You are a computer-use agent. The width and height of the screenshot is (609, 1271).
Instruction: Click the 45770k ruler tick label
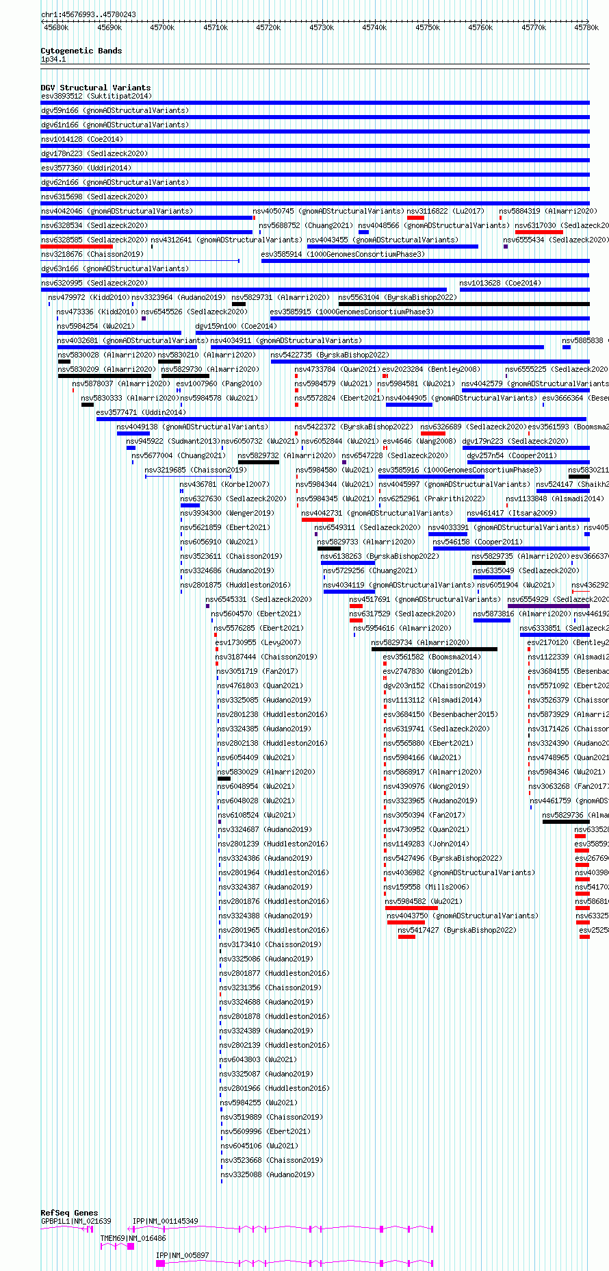(534, 27)
